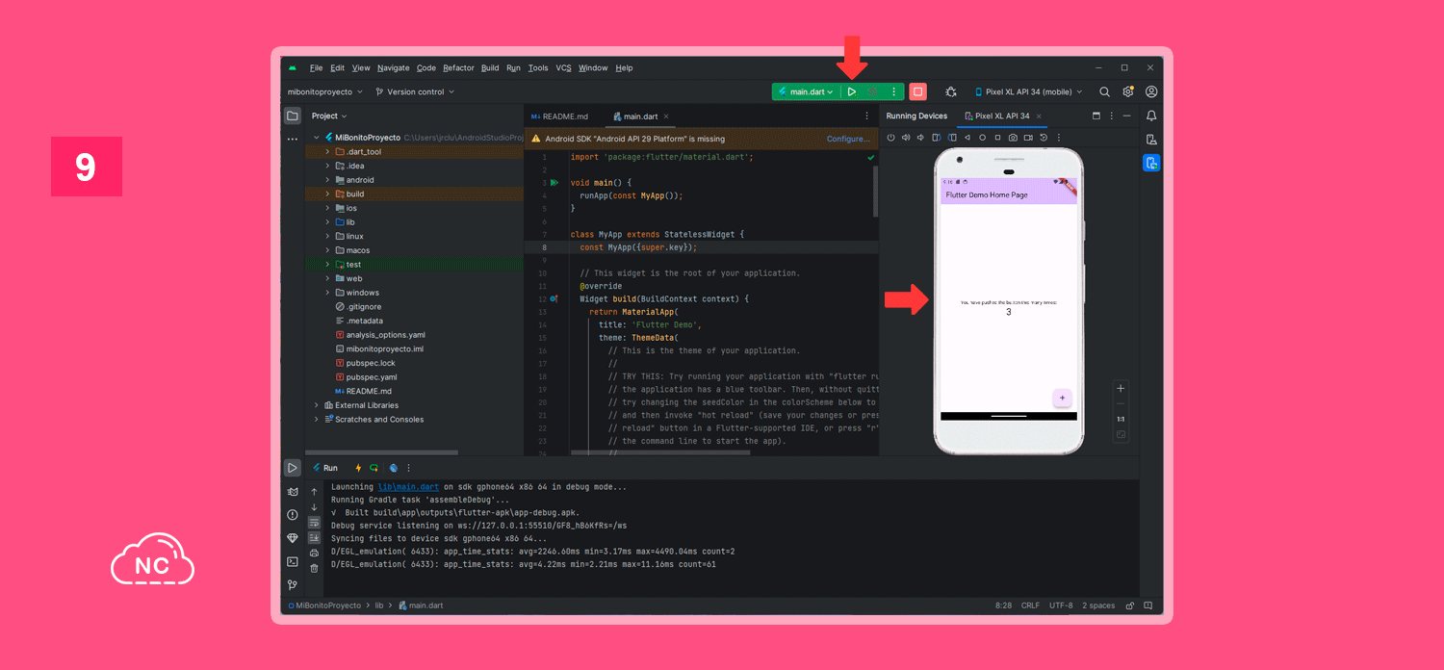Open Problems exclamation icon in left strip
The width and height of the screenshot is (1444, 670).
(293, 514)
